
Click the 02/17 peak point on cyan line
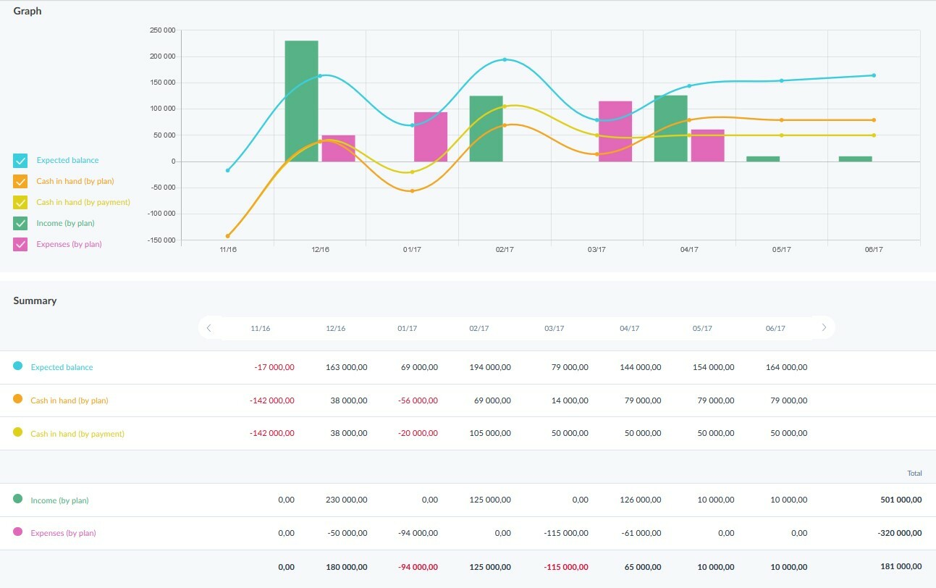pyautogui.click(x=505, y=59)
